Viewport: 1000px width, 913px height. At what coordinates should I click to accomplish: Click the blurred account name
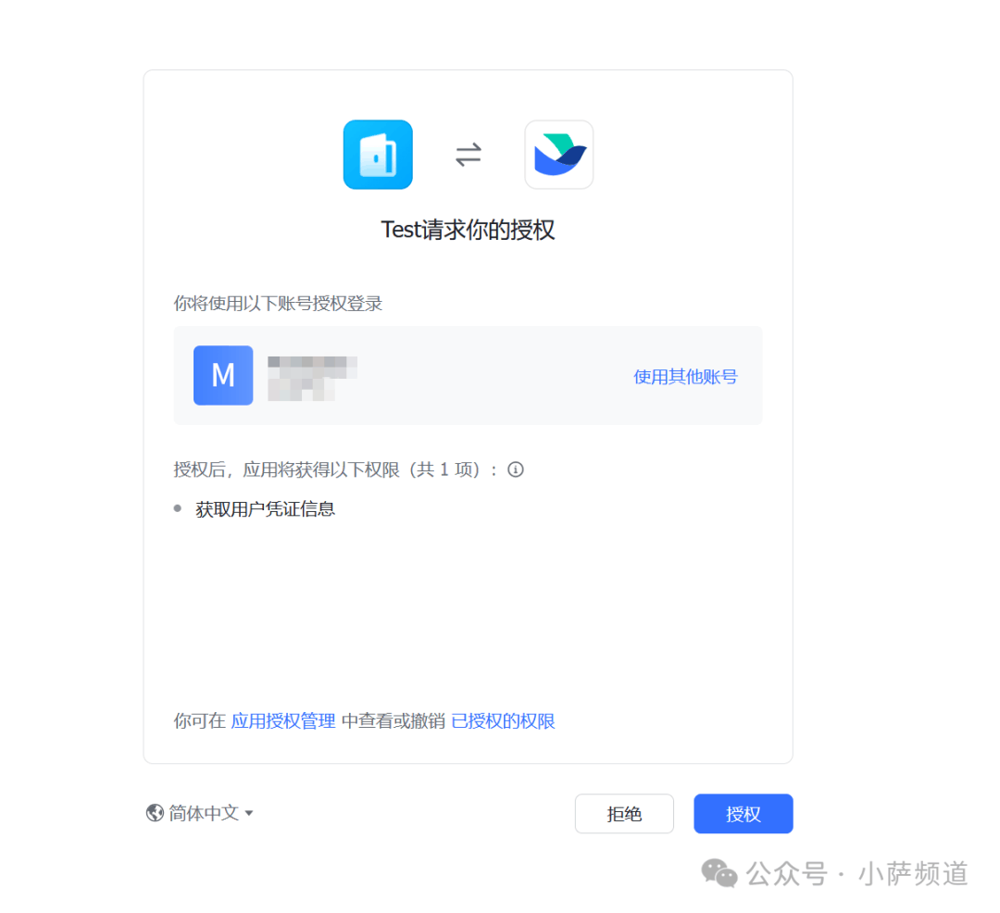pos(313,378)
